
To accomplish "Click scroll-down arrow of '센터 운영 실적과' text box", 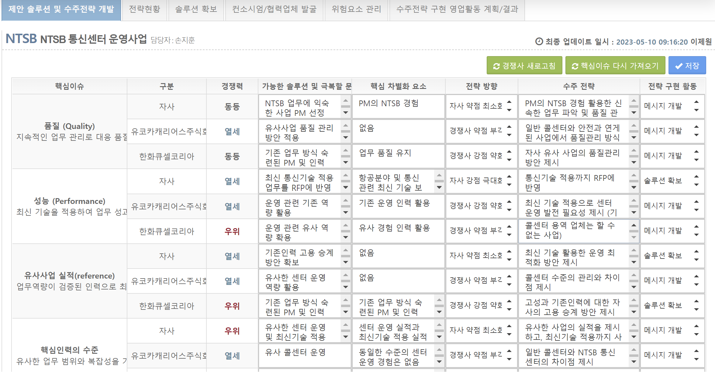I will click(x=439, y=337).
